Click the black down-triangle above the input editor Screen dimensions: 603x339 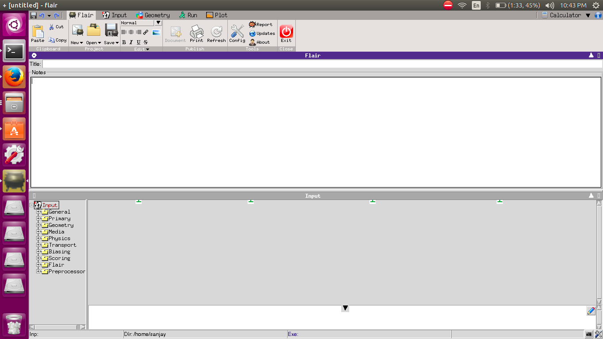[345, 308]
